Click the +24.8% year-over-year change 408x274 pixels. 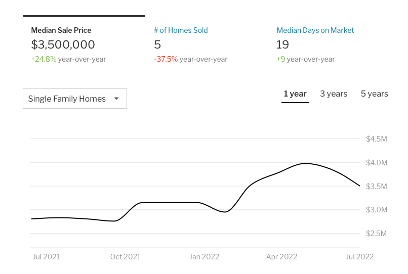pos(44,59)
